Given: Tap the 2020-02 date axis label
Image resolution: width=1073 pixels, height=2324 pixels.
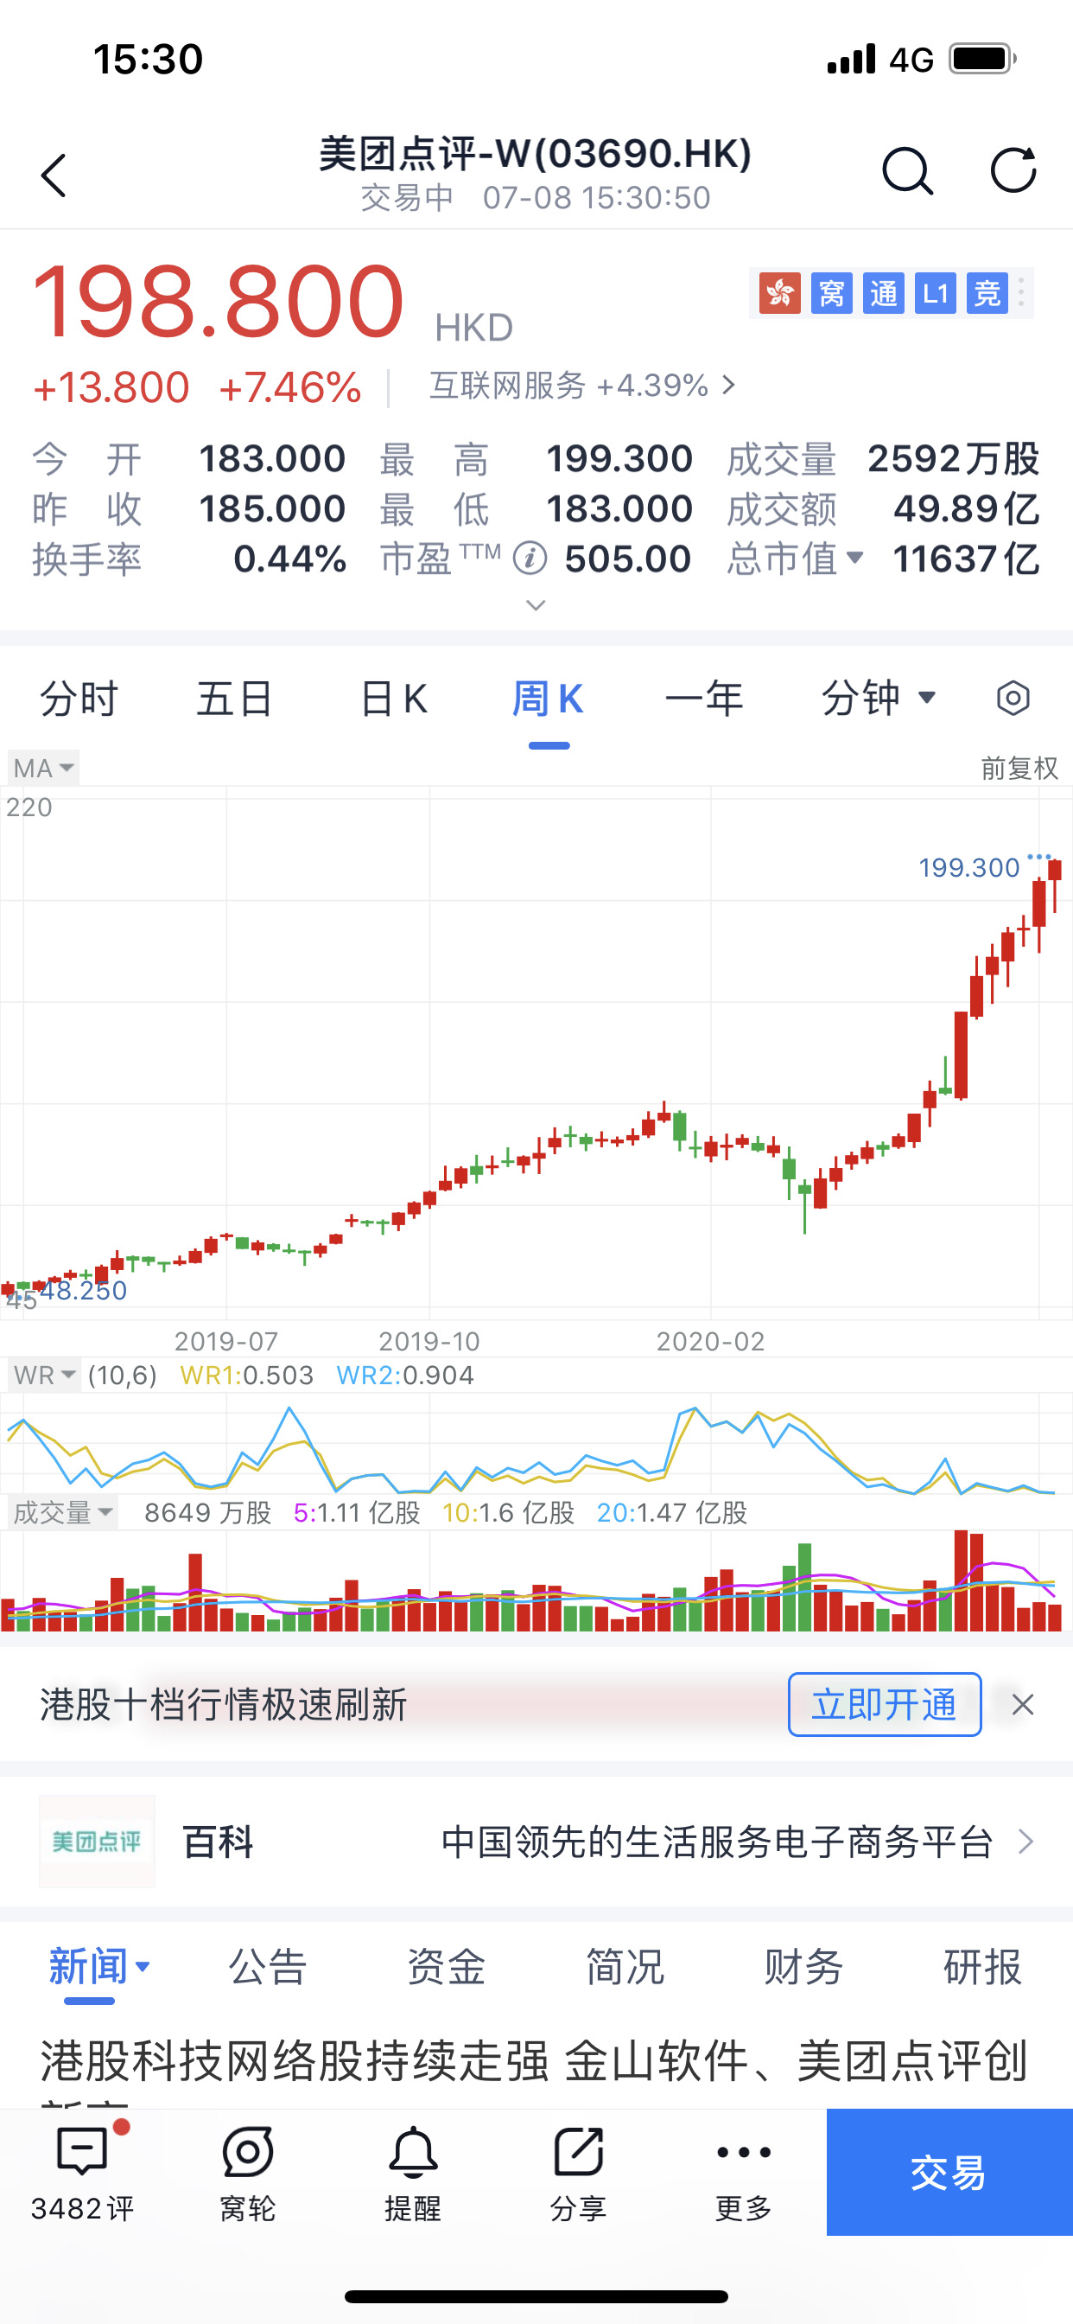Looking at the screenshot, I should [710, 1341].
